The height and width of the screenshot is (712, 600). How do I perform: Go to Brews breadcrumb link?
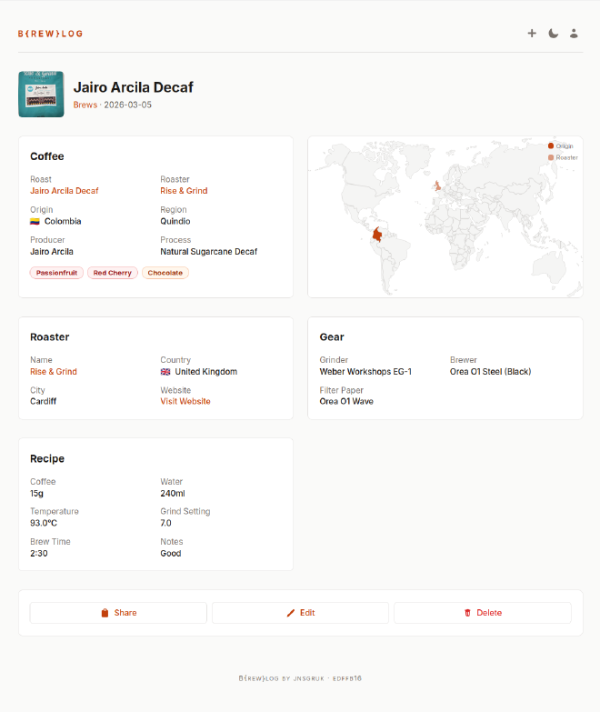point(85,105)
